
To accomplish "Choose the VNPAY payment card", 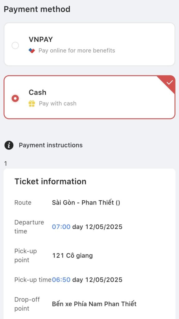I will click(x=89, y=44).
